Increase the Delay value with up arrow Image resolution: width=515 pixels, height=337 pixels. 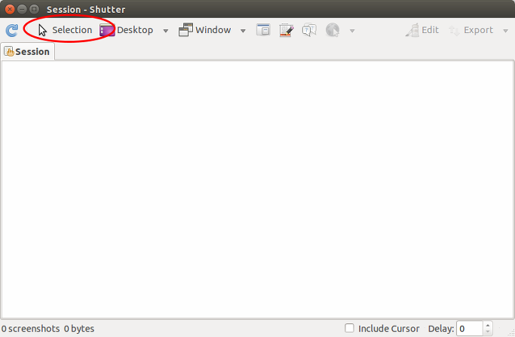click(x=488, y=325)
